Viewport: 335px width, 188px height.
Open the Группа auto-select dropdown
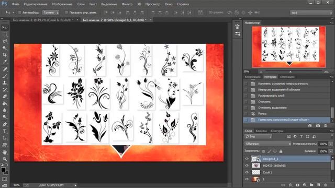51,13
